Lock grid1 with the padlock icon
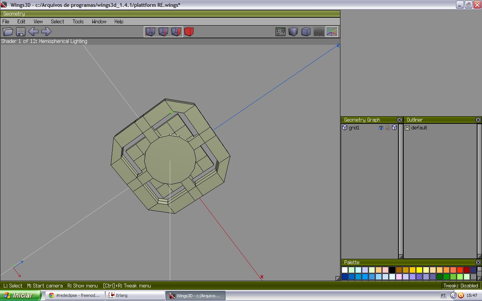This screenshot has width=482, height=301. [x=387, y=128]
